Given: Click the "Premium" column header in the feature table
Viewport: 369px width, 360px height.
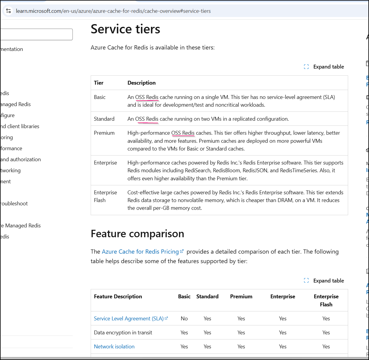Looking at the screenshot, I should (x=241, y=297).
